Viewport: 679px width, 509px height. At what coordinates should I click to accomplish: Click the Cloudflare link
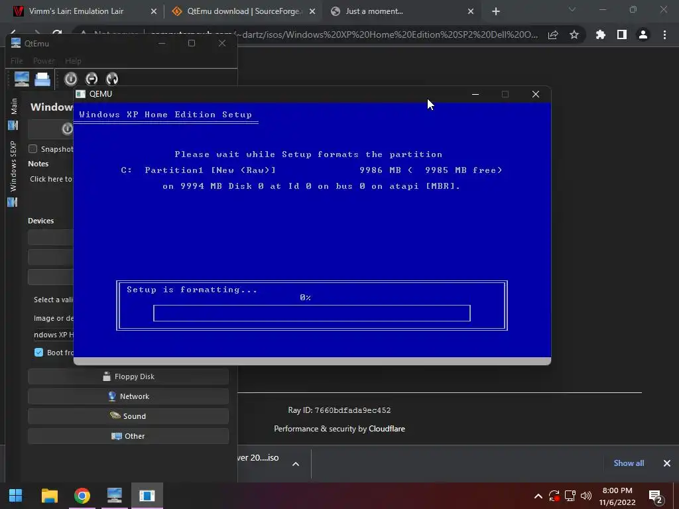tap(387, 429)
